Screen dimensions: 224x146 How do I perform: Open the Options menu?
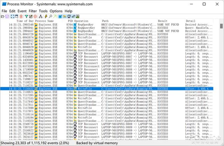tap(56, 11)
